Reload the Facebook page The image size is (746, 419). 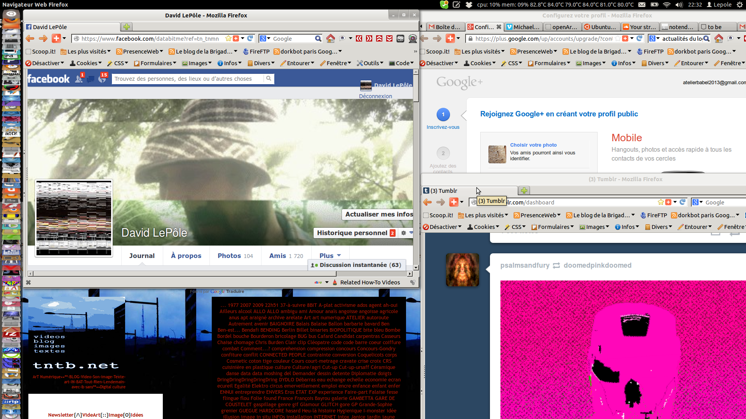pos(250,38)
